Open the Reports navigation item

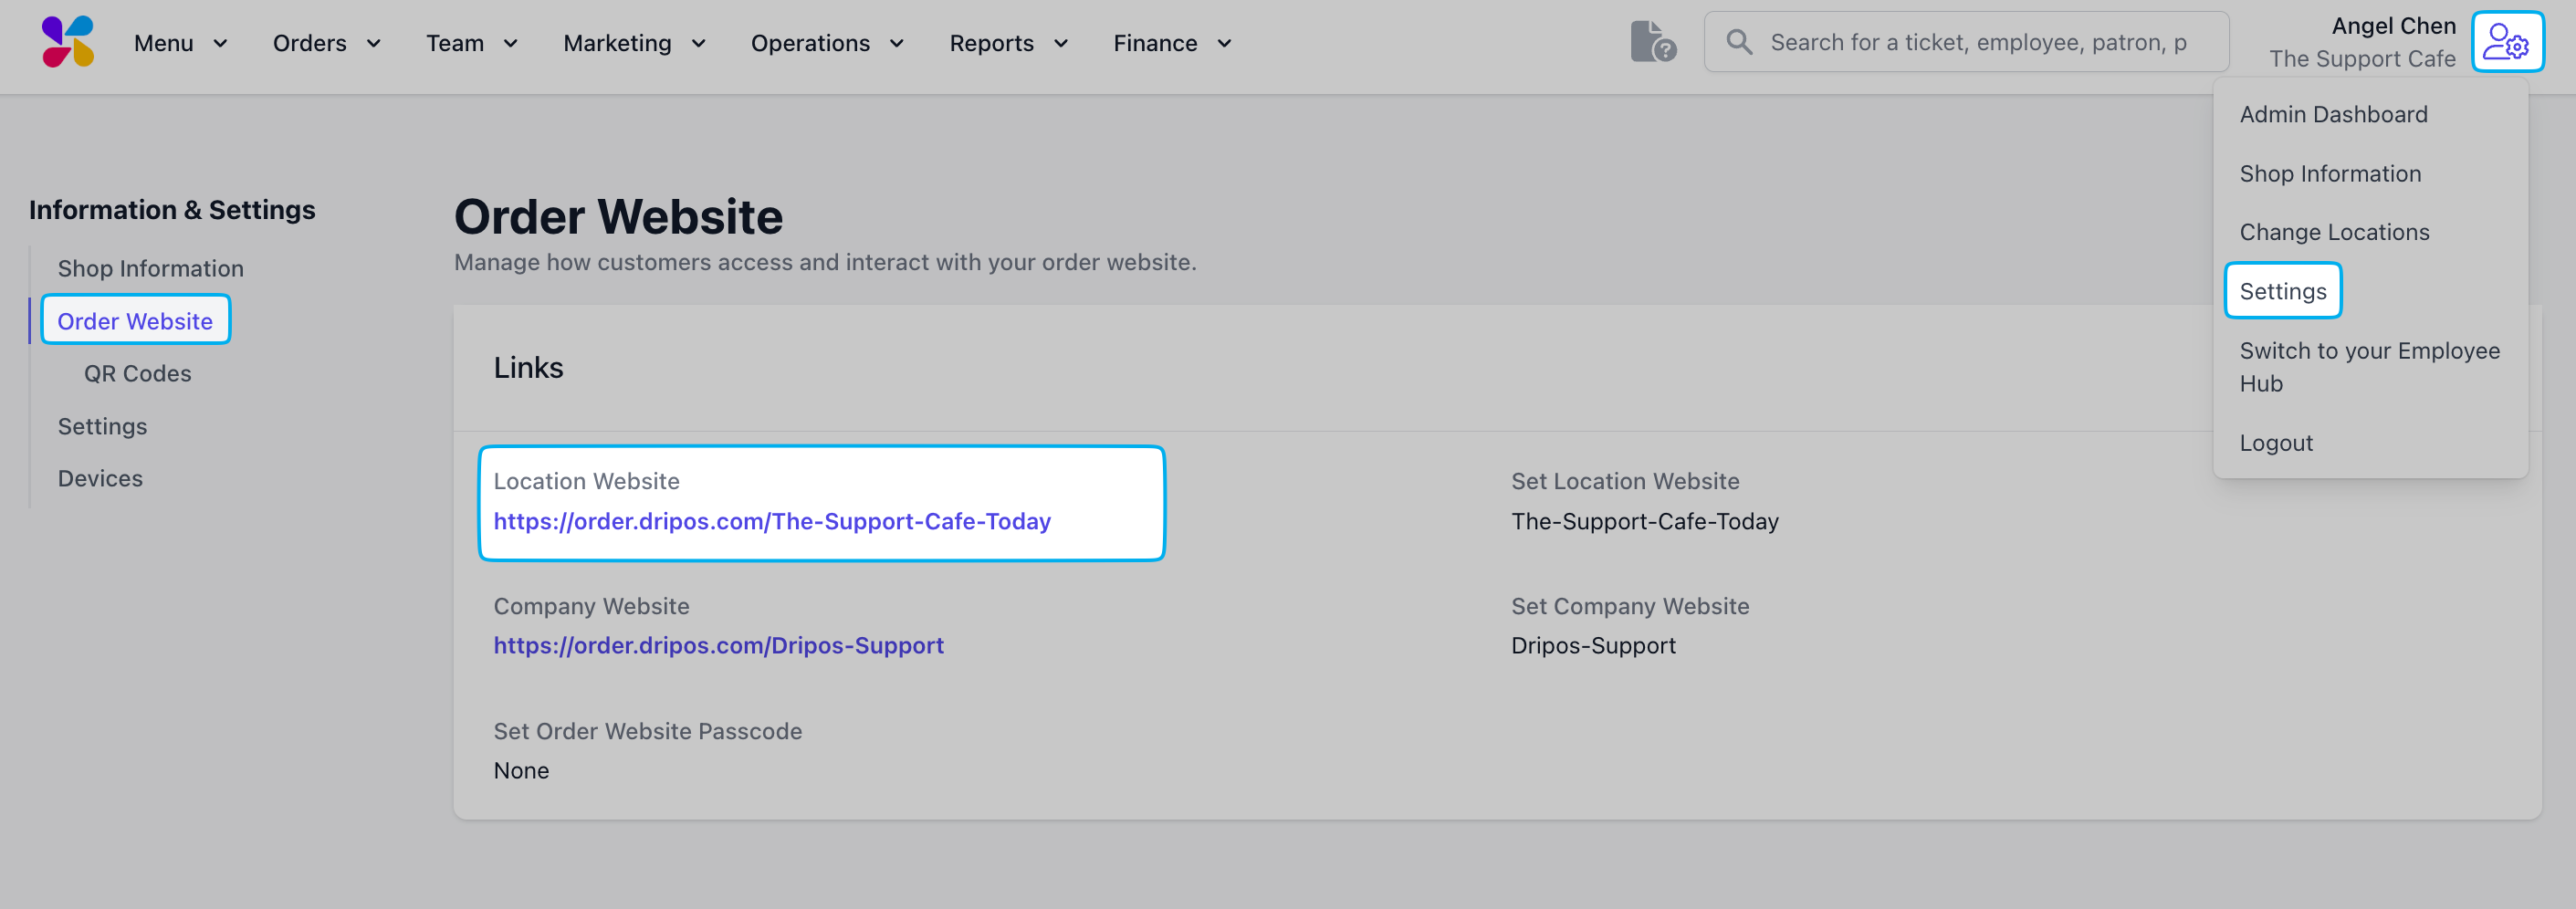click(991, 43)
